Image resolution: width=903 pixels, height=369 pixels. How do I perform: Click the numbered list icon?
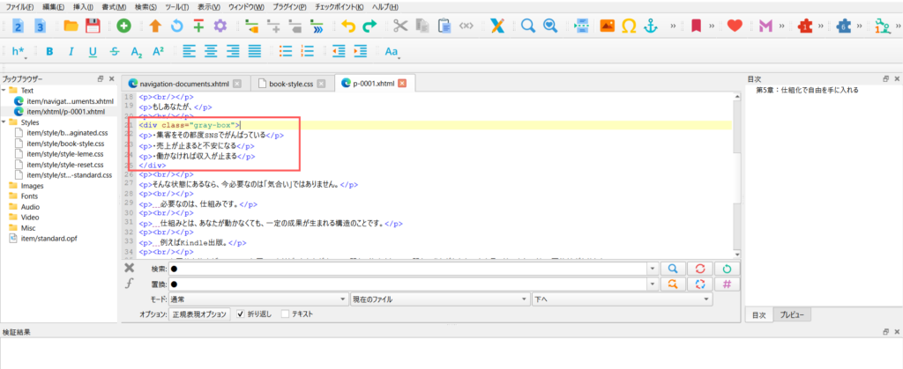[306, 52]
